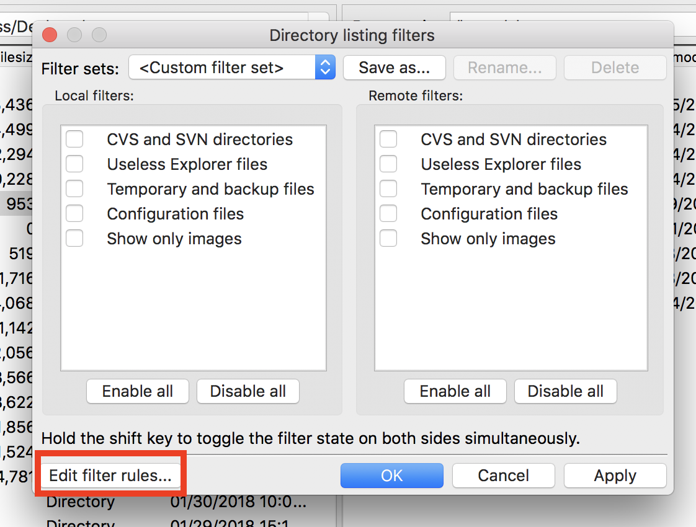Click Enable all under Local filters

[137, 391]
